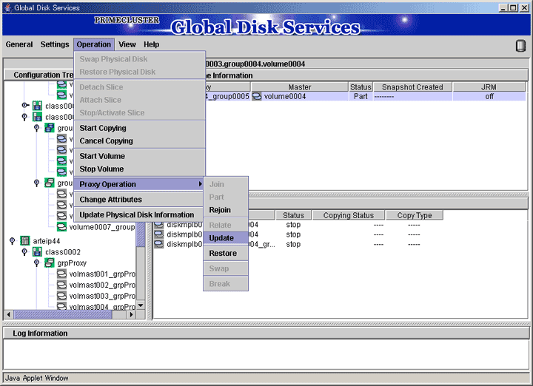The width and height of the screenshot is (533, 386).
Task: Open the General menu
Action: 19,44
